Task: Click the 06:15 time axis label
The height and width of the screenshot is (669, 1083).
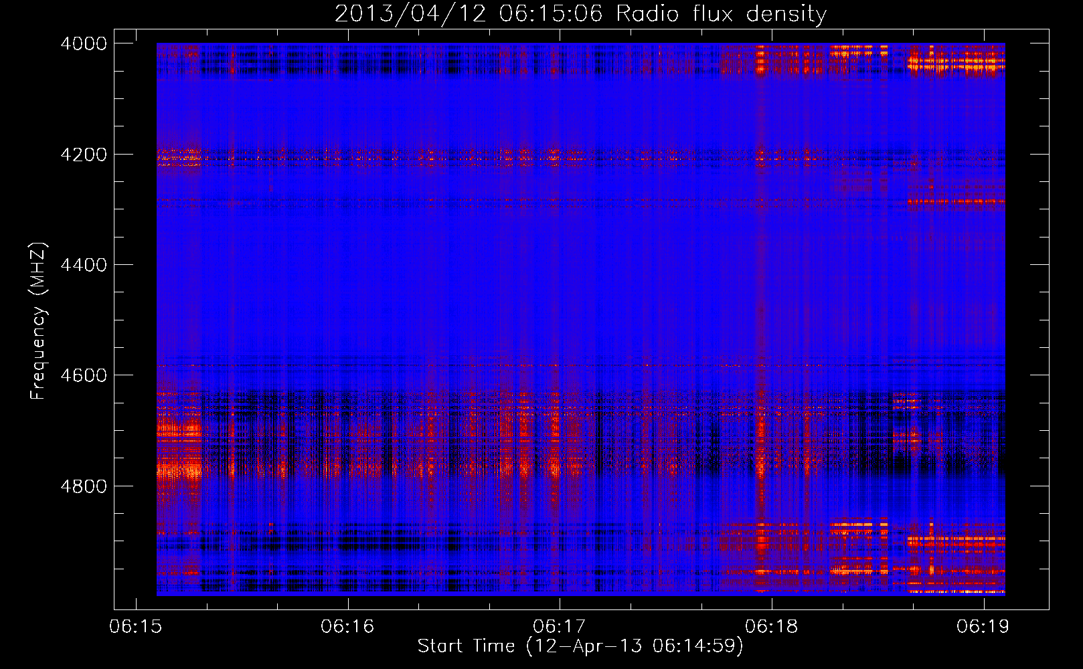Action: (x=136, y=627)
